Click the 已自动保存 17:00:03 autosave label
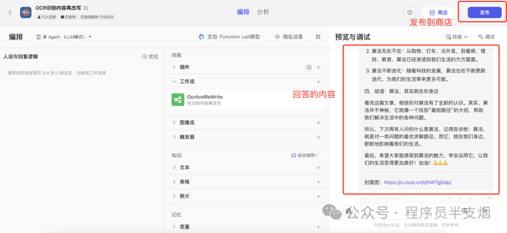 pos(97,17)
